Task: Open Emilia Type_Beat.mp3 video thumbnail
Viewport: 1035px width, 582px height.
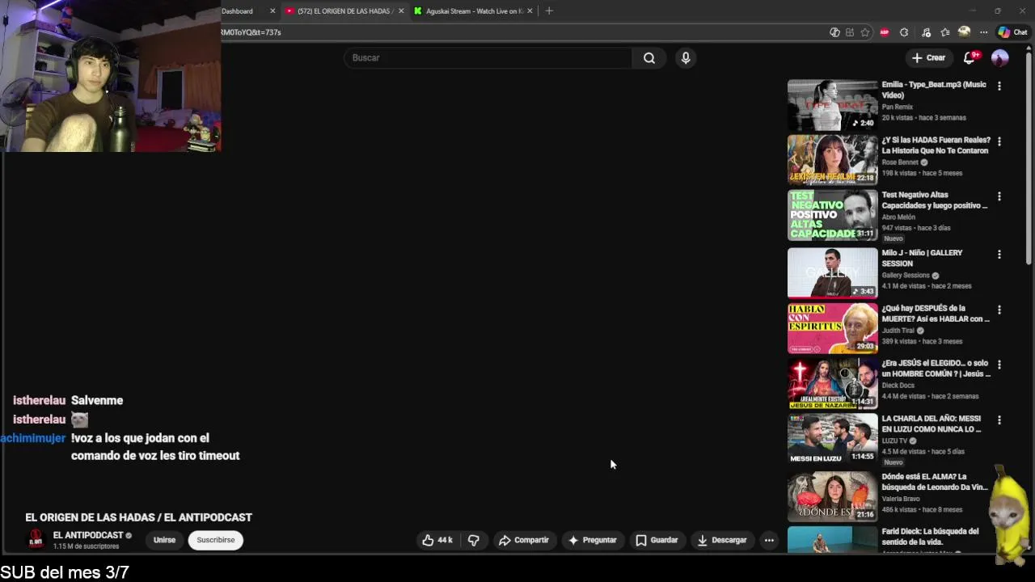Action: click(832, 104)
